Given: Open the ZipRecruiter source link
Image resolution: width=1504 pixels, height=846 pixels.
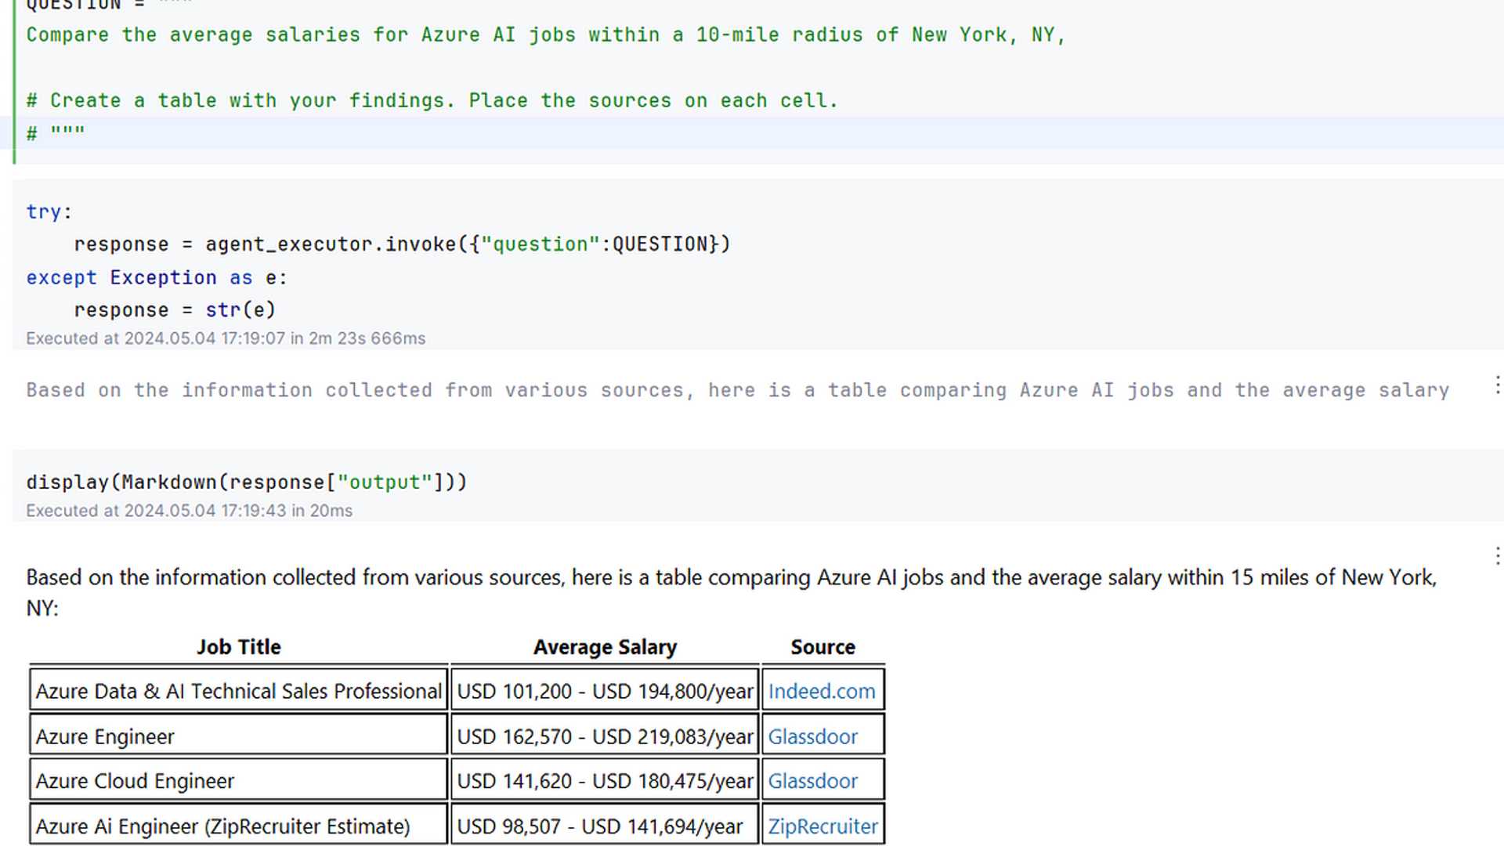Looking at the screenshot, I should point(822,826).
